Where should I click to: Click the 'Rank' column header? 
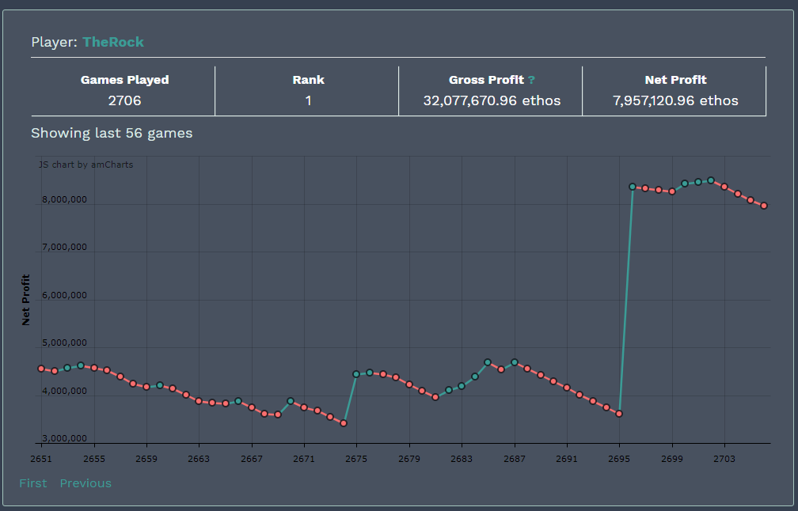tap(309, 80)
